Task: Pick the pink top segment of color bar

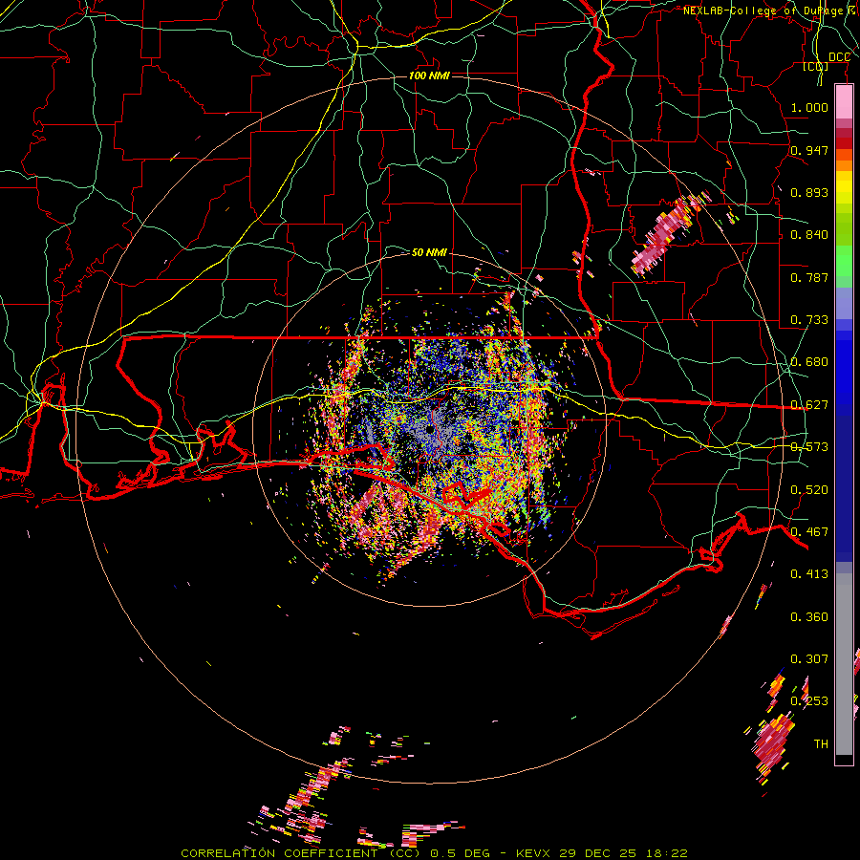Action: click(x=844, y=102)
